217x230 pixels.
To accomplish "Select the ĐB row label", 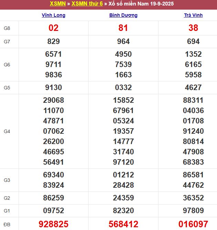I will (7, 224).
